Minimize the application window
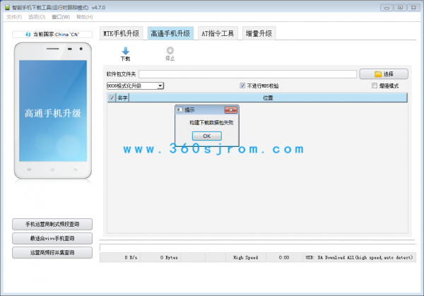 click(387, 8)
